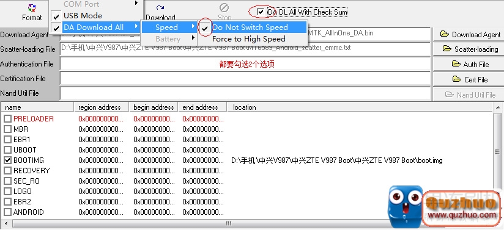Image resolution: width=504 pixels, height=230 pixels.
Task: Tick the RECOVERY partition checkbox
Action: coord(7,171)
